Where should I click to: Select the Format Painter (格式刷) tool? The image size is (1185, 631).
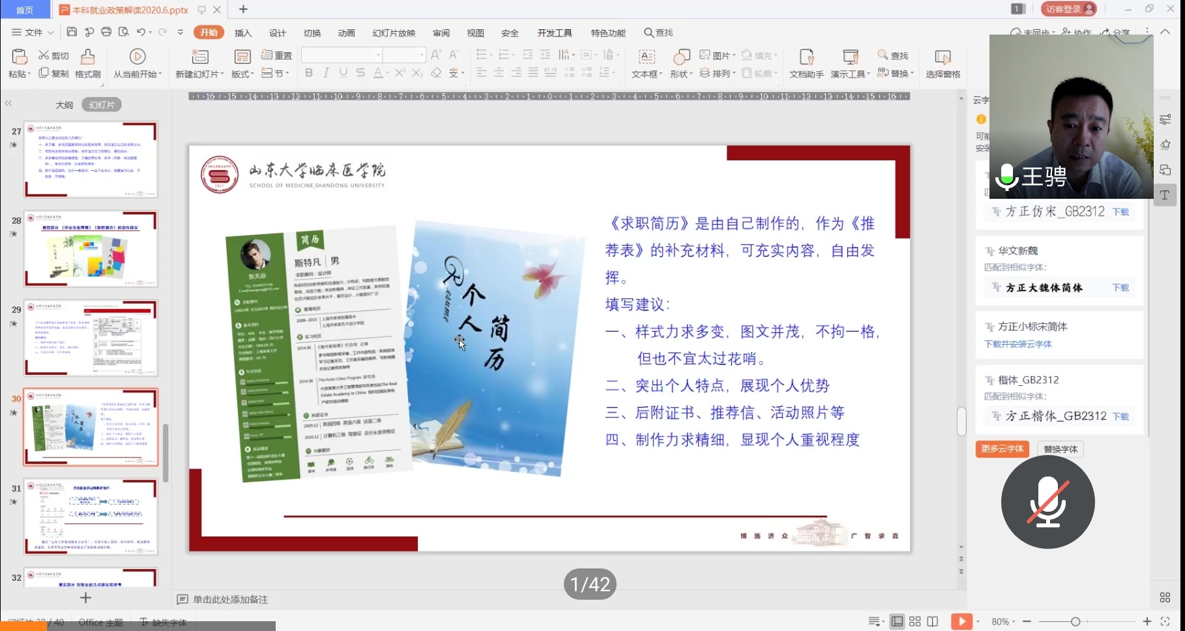tap(87, 63)
